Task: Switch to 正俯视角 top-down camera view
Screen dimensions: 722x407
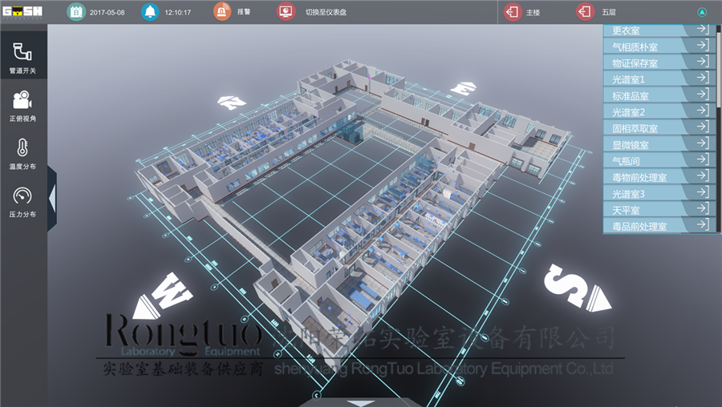Action: coord(22,105)
